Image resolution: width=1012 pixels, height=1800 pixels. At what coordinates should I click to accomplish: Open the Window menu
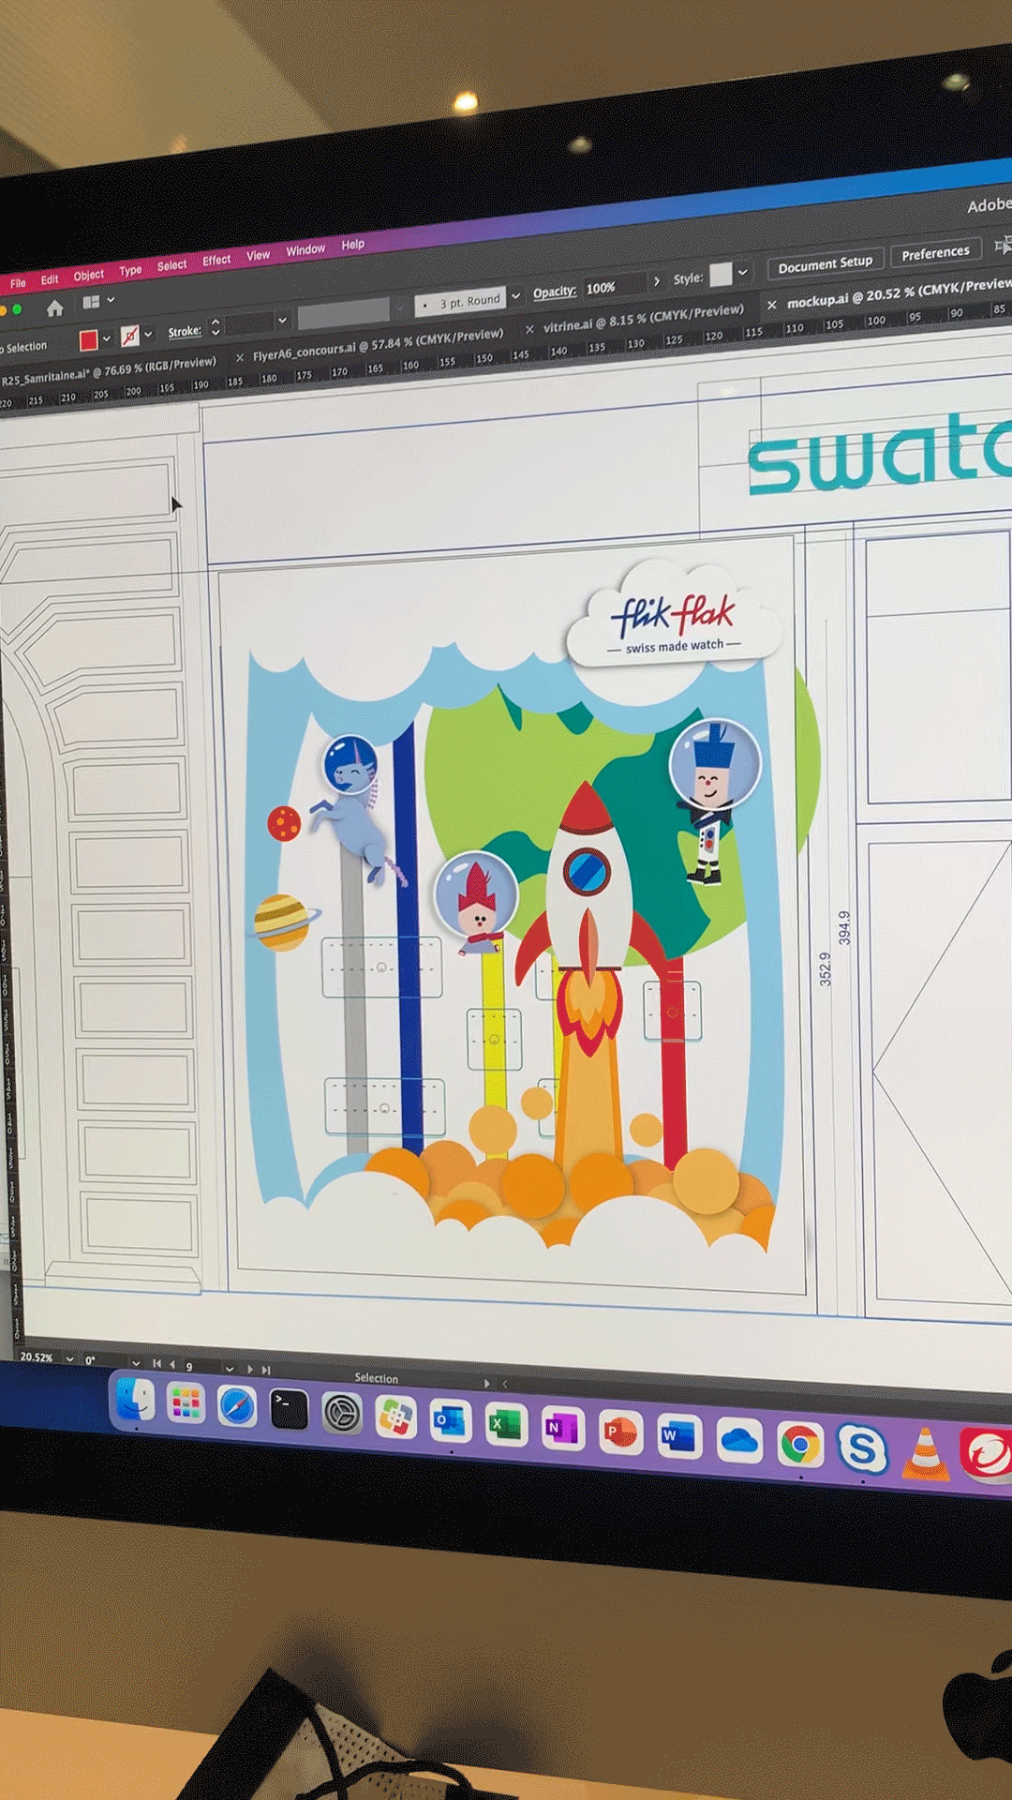305,249
